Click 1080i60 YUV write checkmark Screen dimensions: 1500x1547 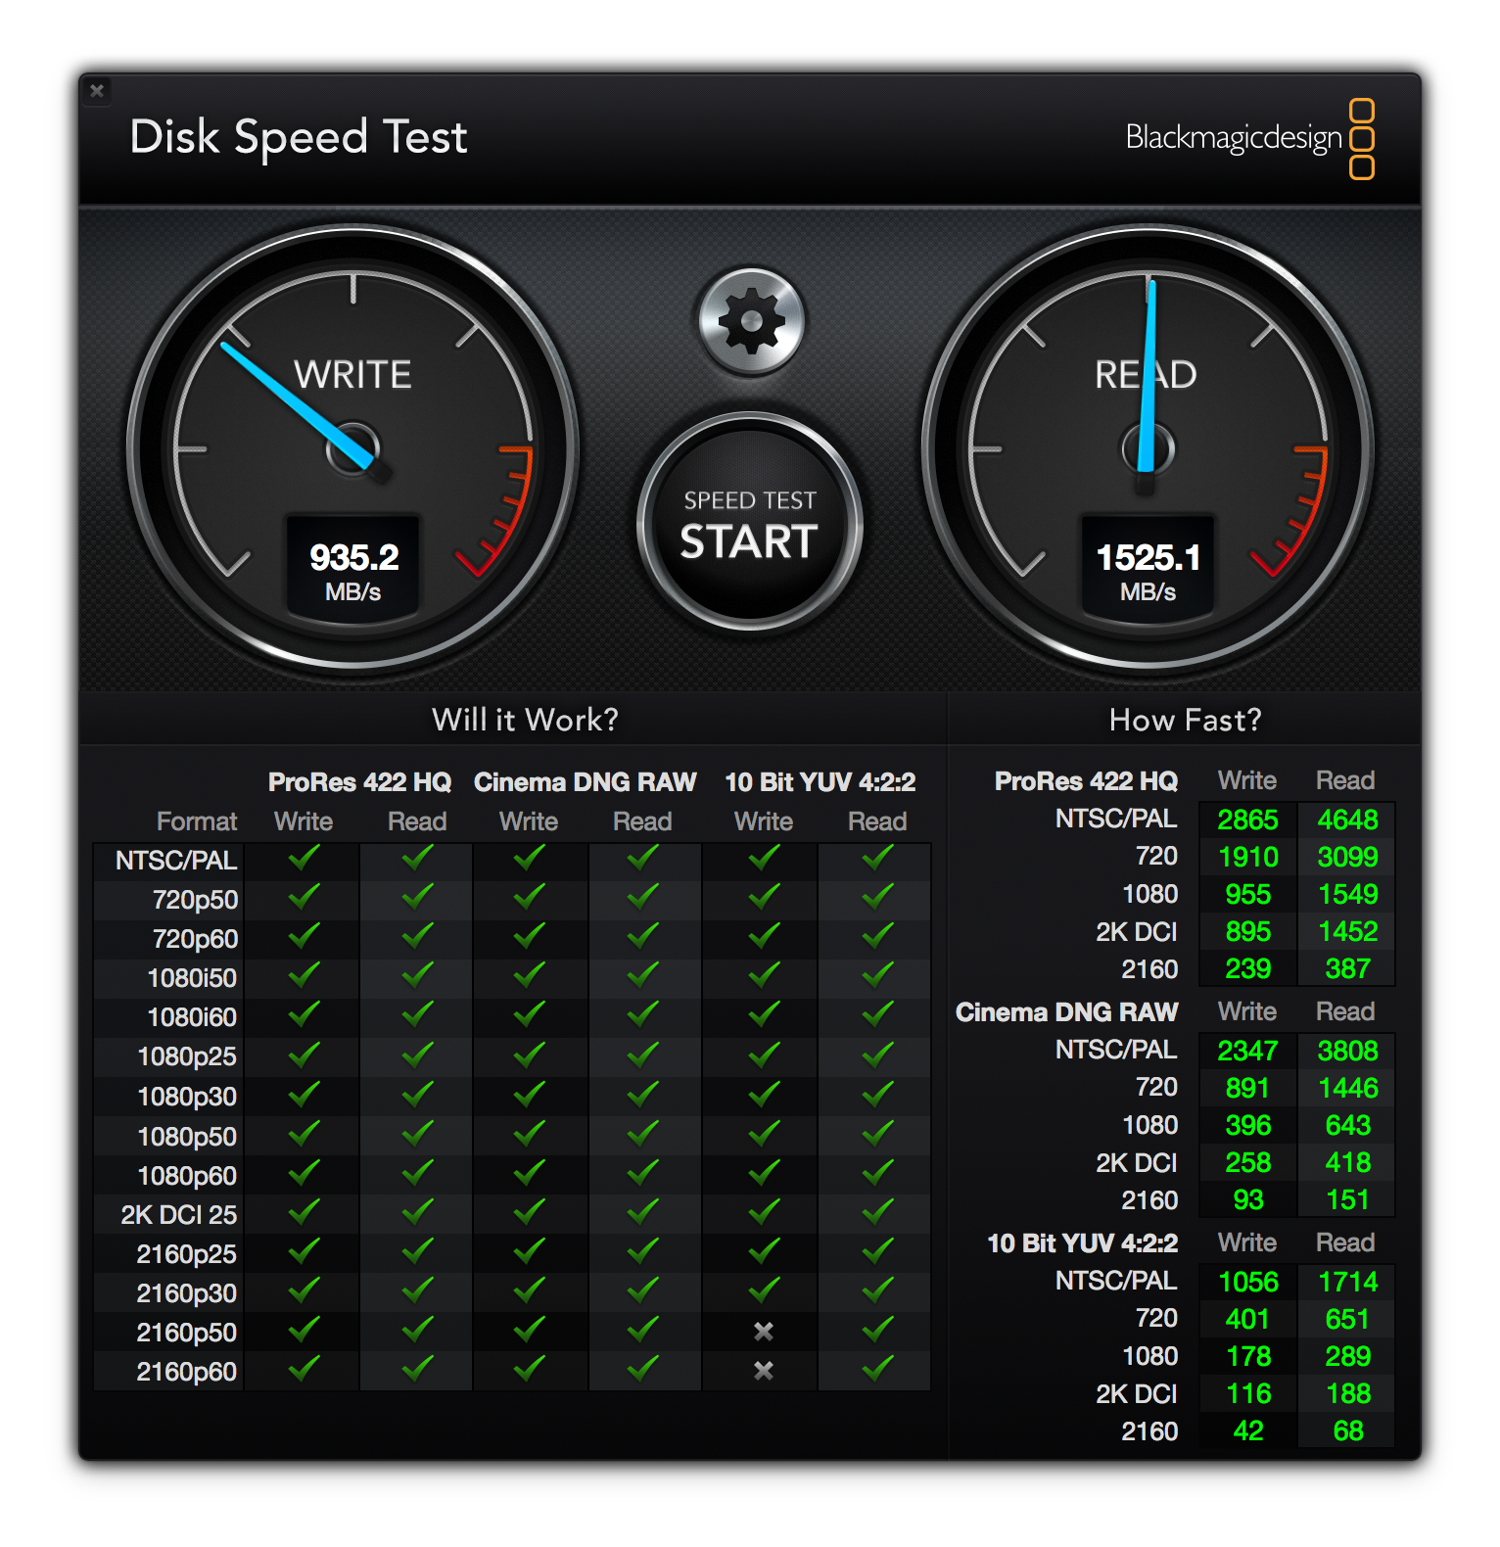click(764, 1014)
